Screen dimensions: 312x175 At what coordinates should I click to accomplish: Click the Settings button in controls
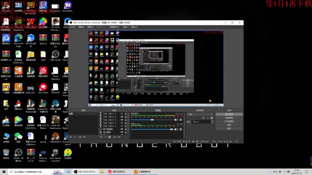pos(229,125)
